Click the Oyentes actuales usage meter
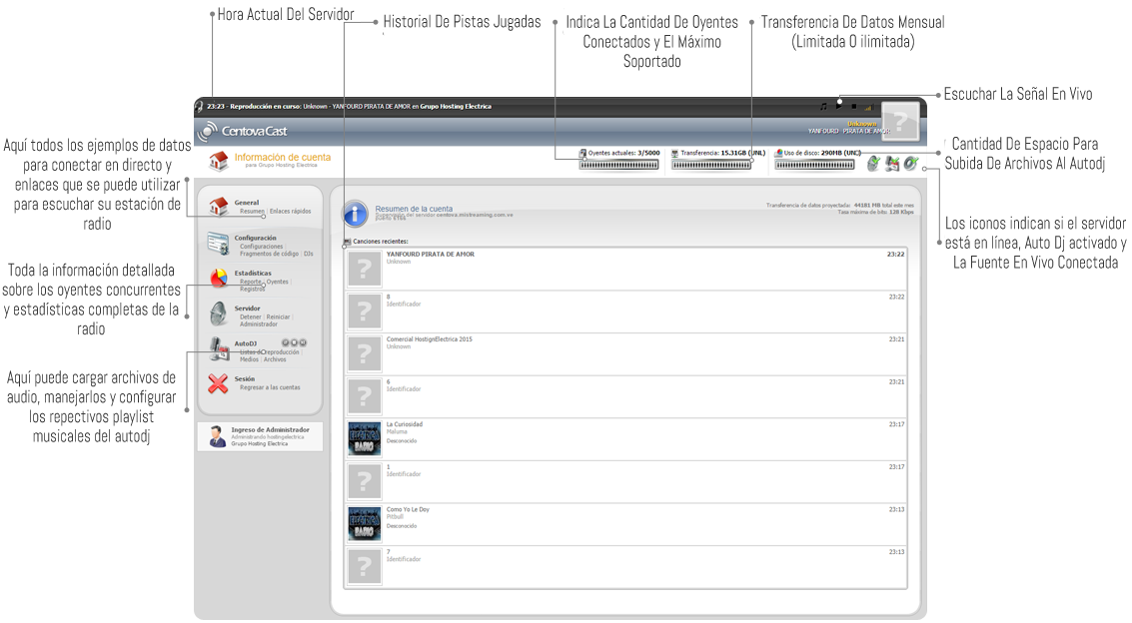 coord(619,165)
